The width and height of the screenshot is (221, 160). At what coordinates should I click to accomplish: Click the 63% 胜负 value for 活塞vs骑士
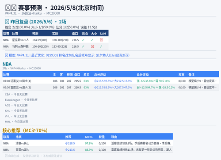pos(87,81)
